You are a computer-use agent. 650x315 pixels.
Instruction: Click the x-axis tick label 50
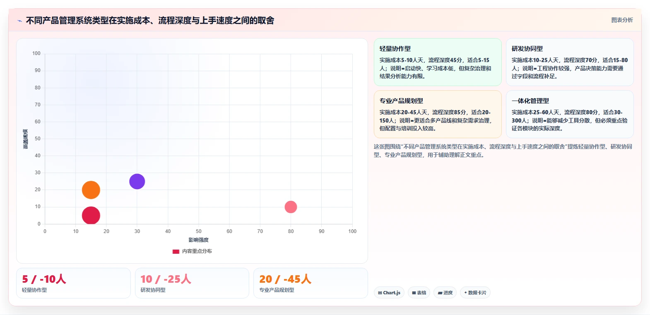point(199,231)
